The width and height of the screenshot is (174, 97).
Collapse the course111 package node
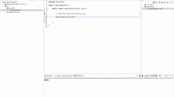tap(5, 8)
